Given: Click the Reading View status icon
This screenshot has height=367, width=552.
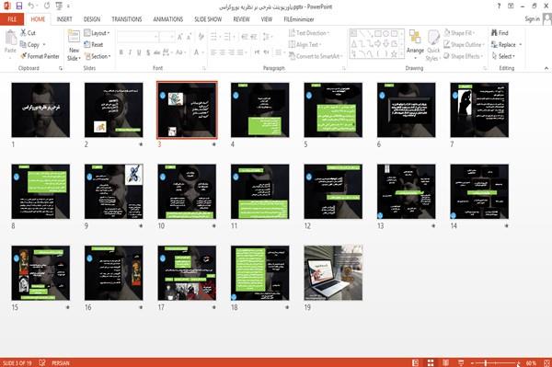Looking at the screenshot, I should tap(445, 362).
